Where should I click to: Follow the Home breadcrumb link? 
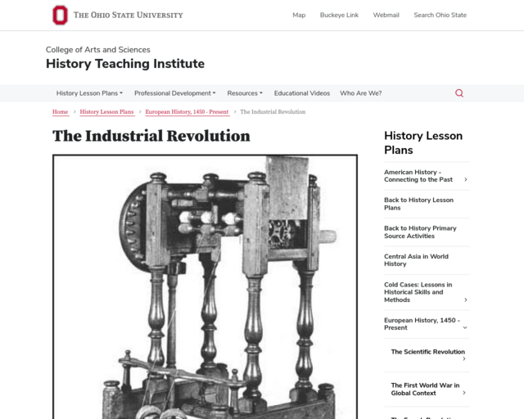click(x=60, y=112)
